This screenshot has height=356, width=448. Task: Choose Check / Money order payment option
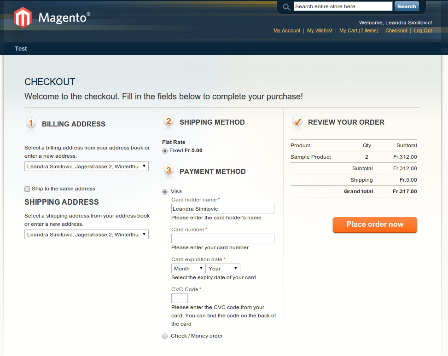(x=165, y=336)
